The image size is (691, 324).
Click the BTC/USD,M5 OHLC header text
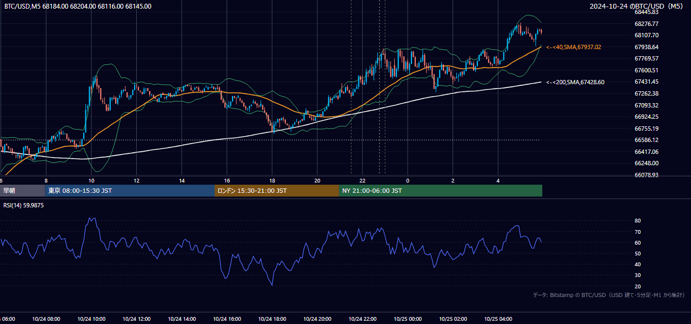coord(78,6)
